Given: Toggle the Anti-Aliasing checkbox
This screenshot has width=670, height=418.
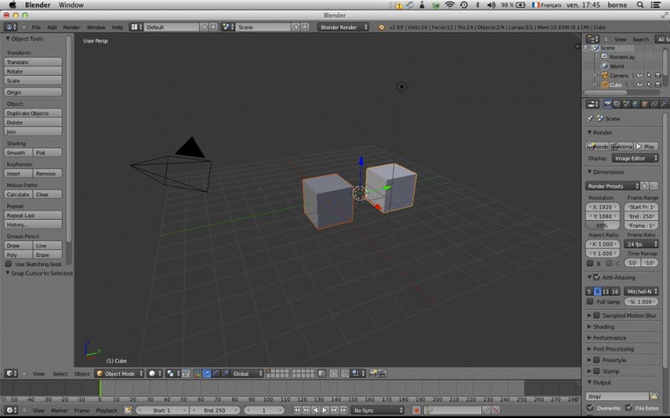Looking at the screenshot, I should (x=595, y=277).
